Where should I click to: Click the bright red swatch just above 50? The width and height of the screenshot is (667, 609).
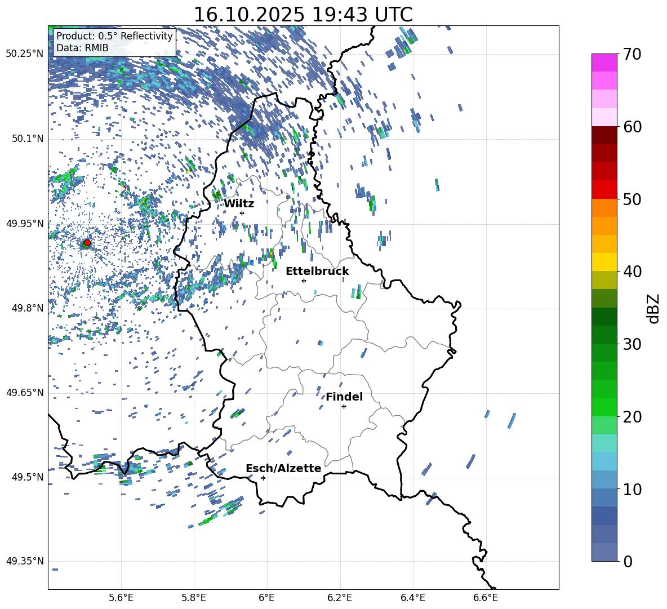pyautogui.click(x=604, y=190)
